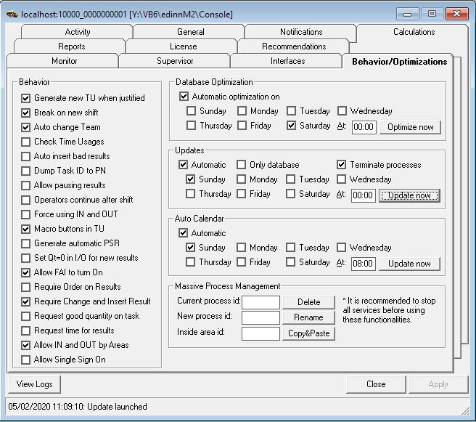This screenshot has width=476, height=422.
Task: Go to the Supervisor tab
Action: tap(175, 61)
